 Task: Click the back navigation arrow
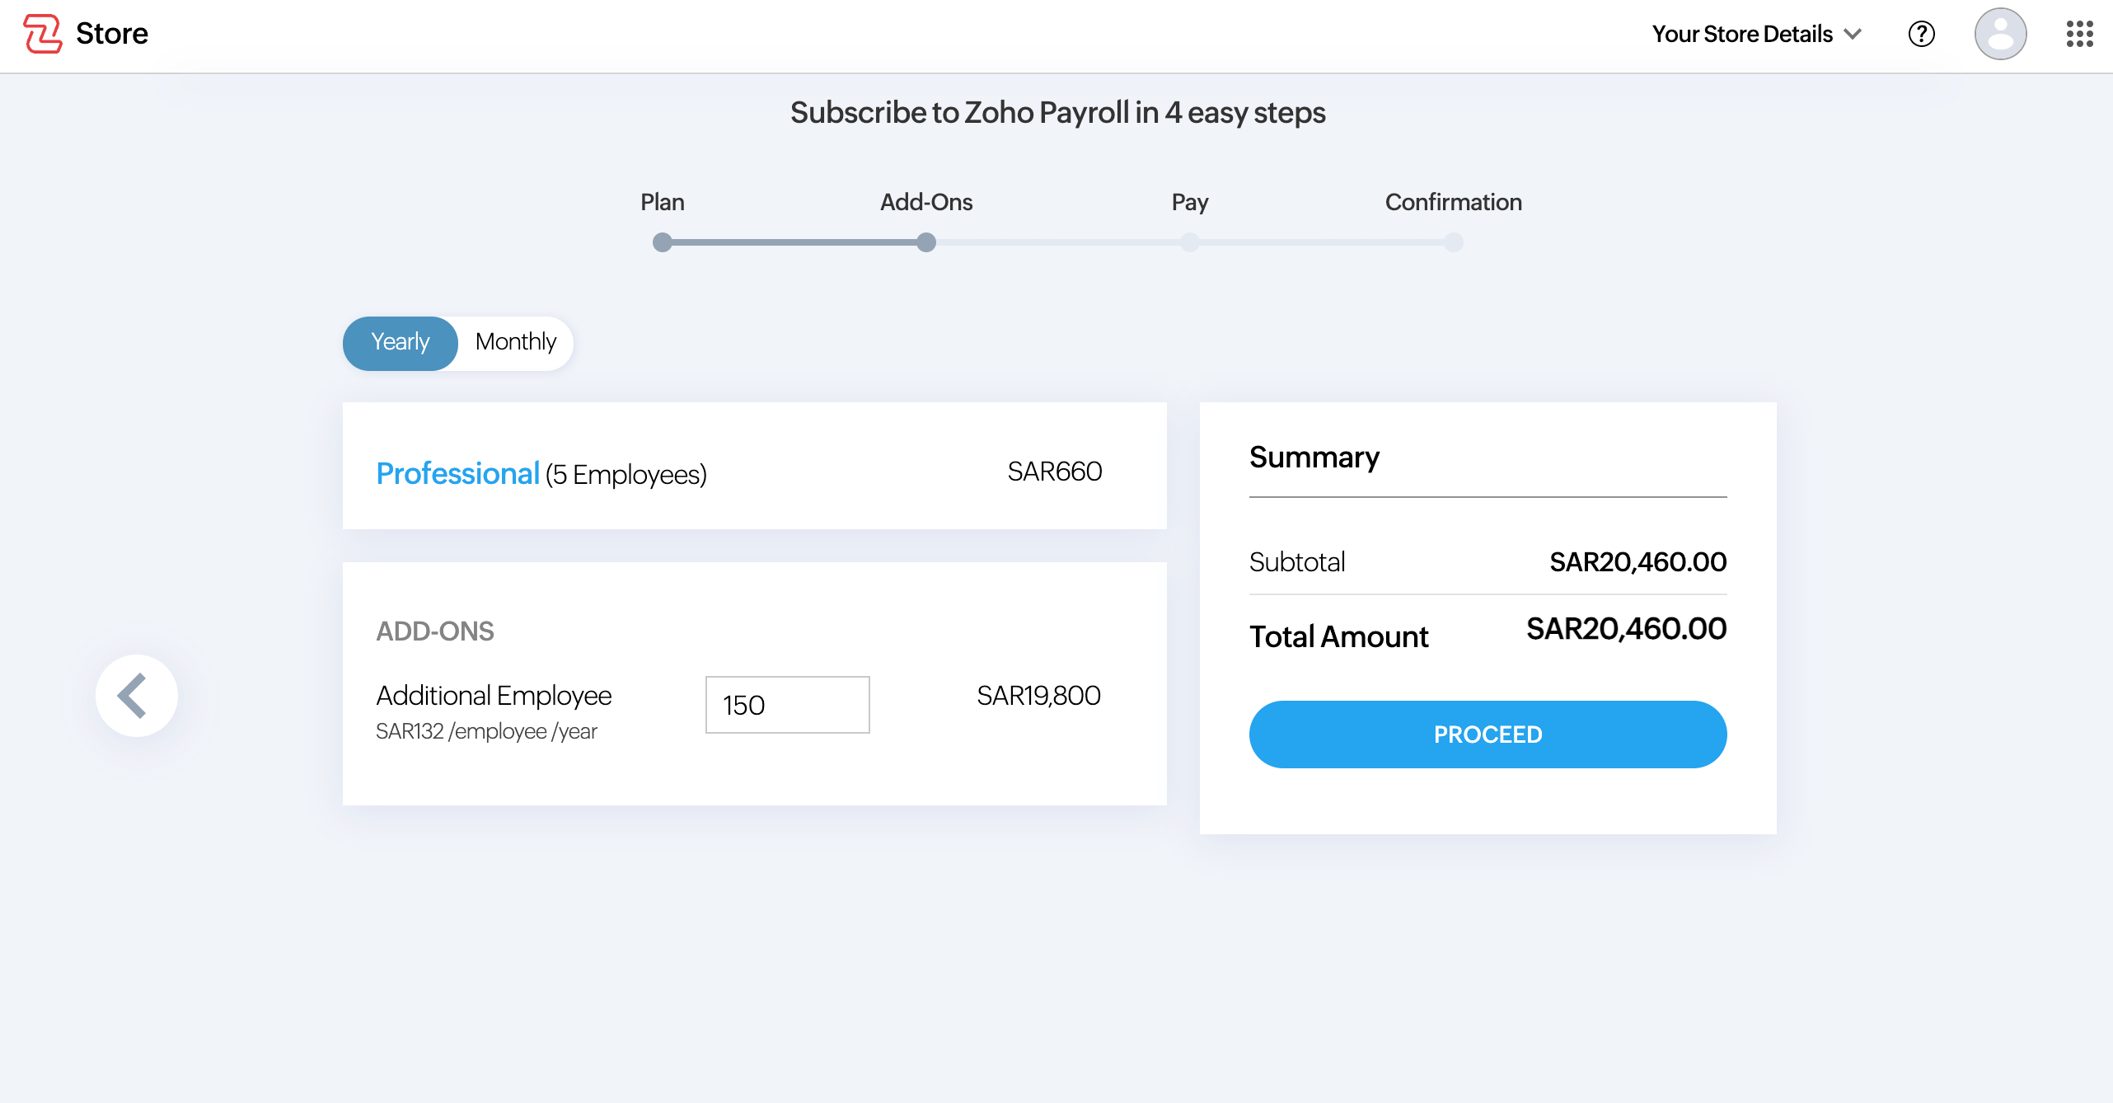(x=136, y=695)
